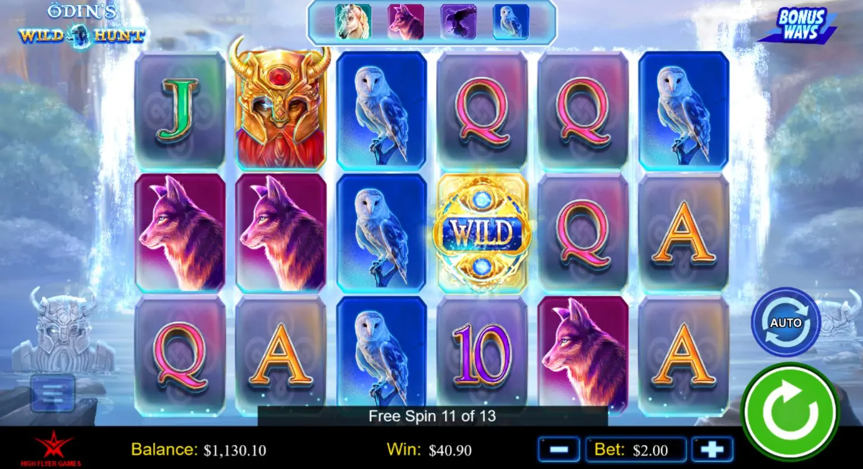The width and height of the screenshot is (863, 469).
Task: Click the golden WILD symbol
Action: tap(482, 233)
